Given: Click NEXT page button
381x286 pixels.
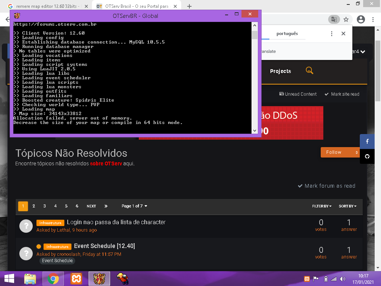Looking at the screenshot, I should pos(92,206).
